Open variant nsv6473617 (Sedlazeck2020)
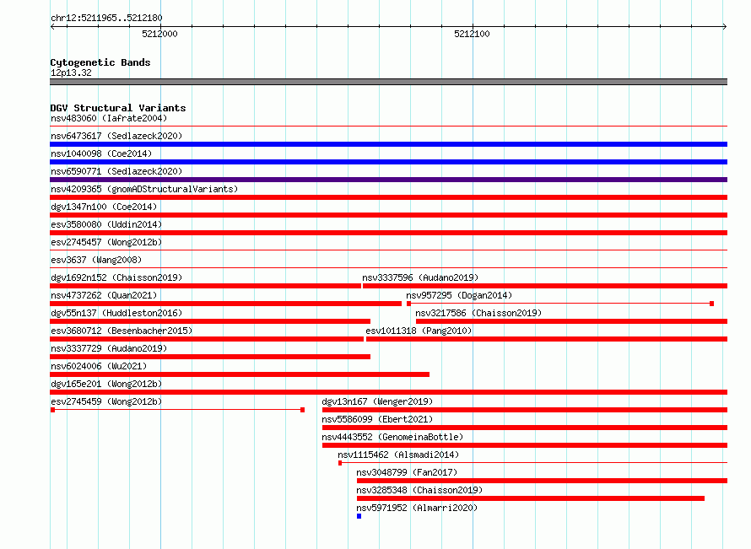 coord(116,136)
